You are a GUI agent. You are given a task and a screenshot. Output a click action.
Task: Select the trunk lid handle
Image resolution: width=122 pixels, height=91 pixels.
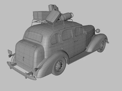[23, 59]
